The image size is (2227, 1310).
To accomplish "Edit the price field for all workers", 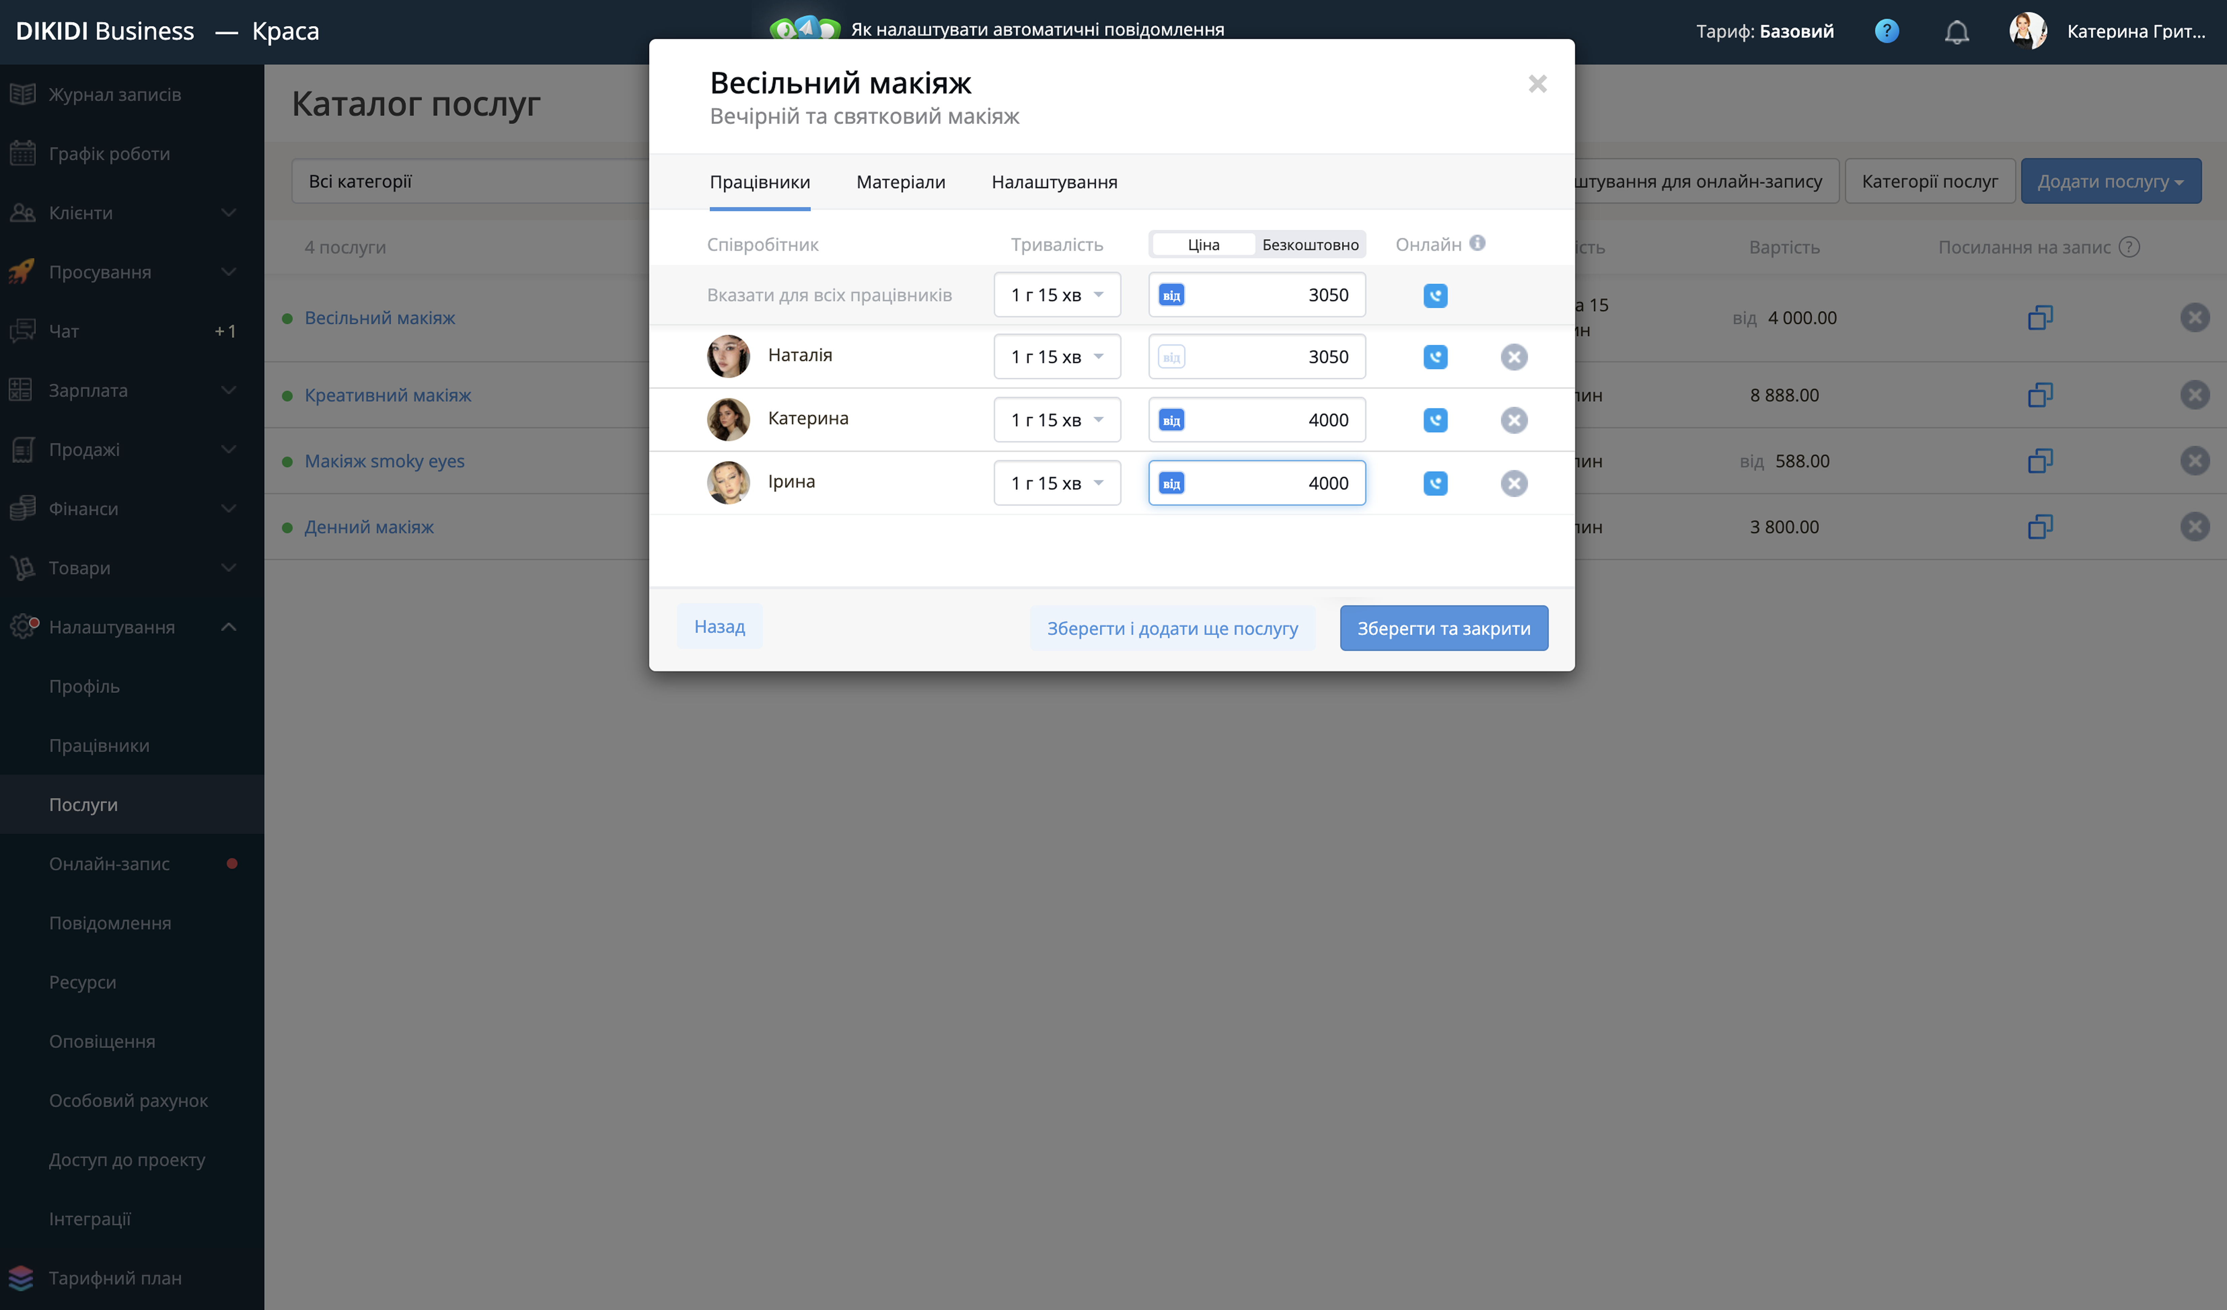I will tap(1257, 295).
